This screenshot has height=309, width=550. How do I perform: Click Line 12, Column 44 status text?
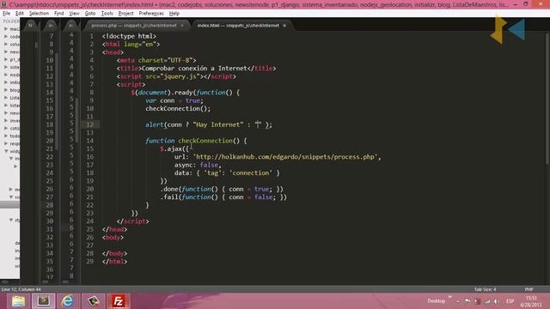[21, 289]
